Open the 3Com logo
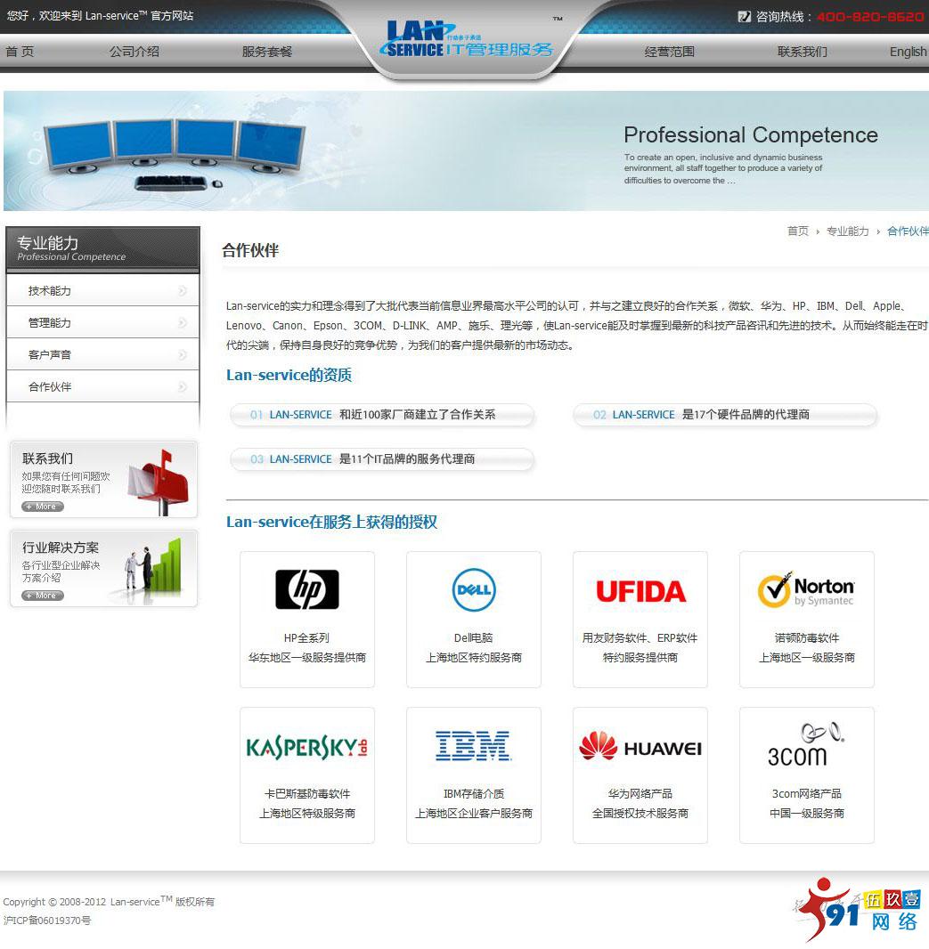Screen dimensions: 929x949 806,745
